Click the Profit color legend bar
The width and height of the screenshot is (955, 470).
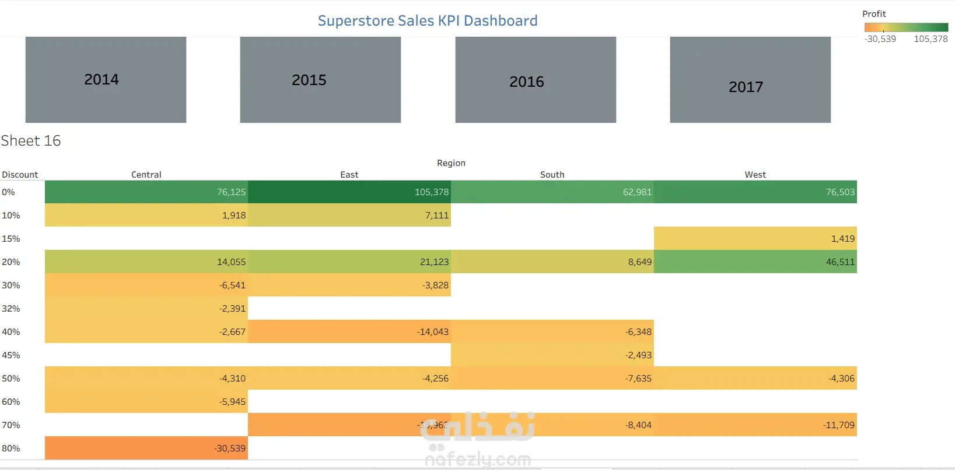point(906,27)
